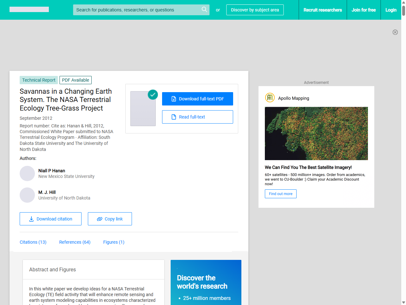Switch to Figures (1) tab
The height and width of the screenshot is (305, 406).
tap(114, 242)
